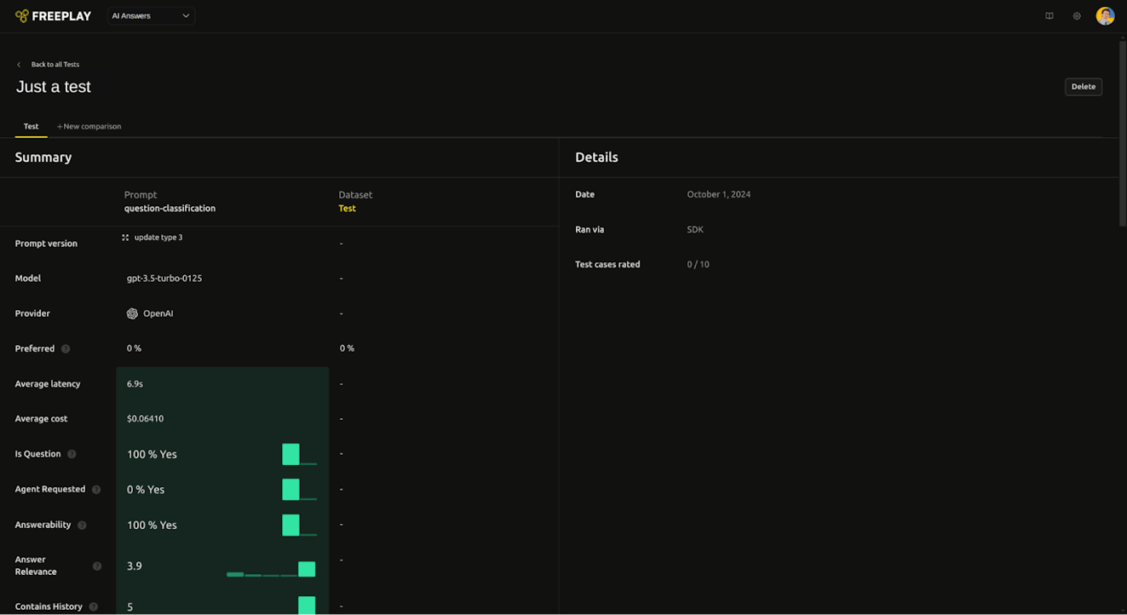Click the help icon beside Answerability
The width and height of the screenshot is (1127, 615).
coord(82,526)
